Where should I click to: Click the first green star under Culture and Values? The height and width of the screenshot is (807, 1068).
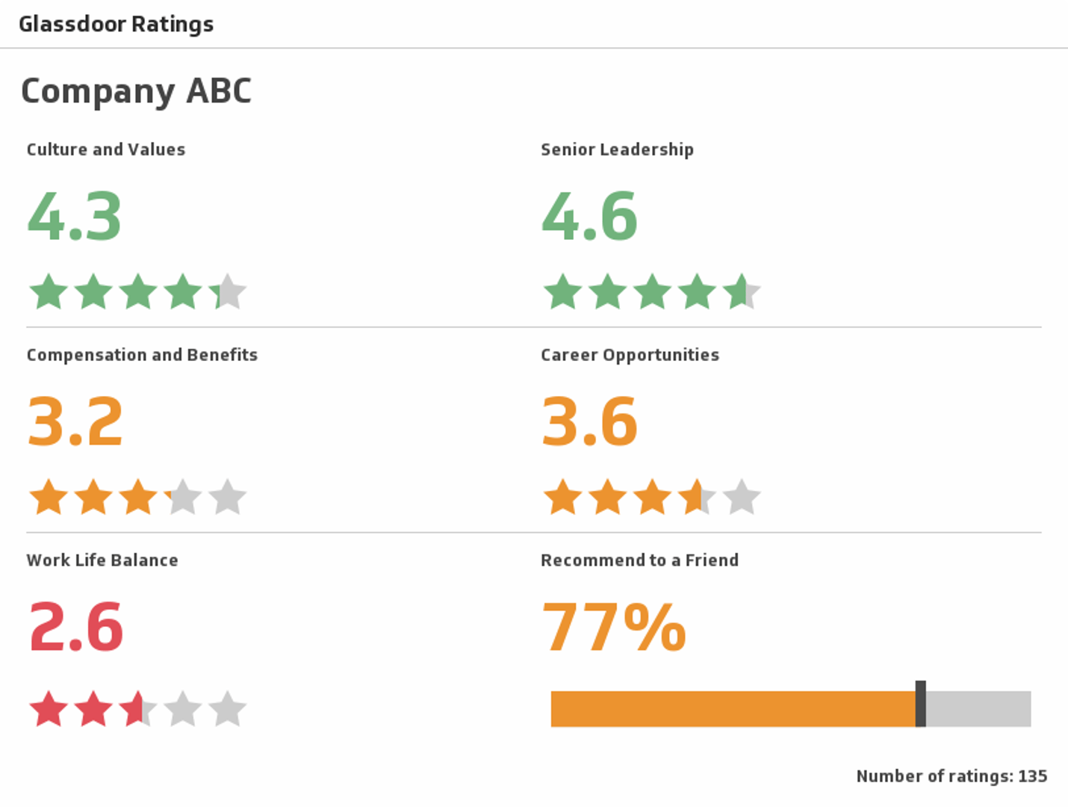click(49, 292)
